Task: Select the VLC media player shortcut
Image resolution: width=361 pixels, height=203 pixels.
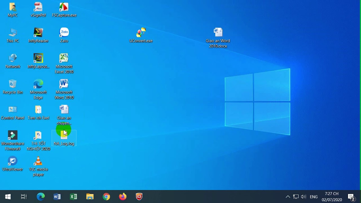Action: tap(38, 166)
